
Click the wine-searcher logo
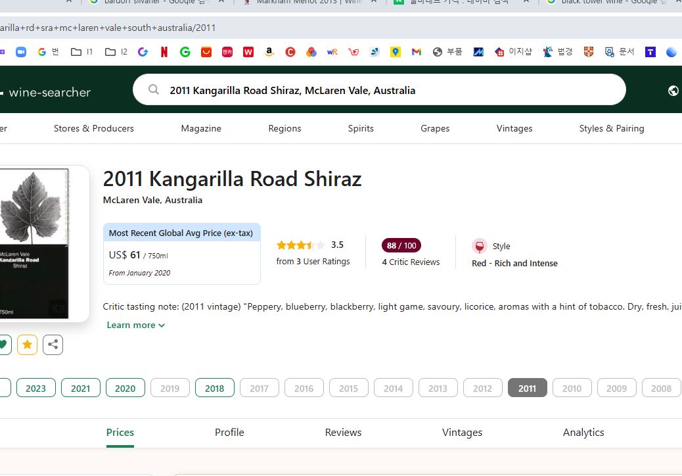(45, 92)
